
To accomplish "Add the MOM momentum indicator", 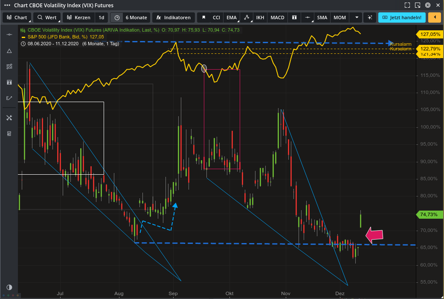I will click(340, 18).
